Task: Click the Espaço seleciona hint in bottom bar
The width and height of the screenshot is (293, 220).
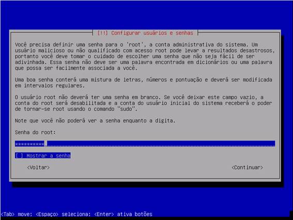Action: [63, 214]
